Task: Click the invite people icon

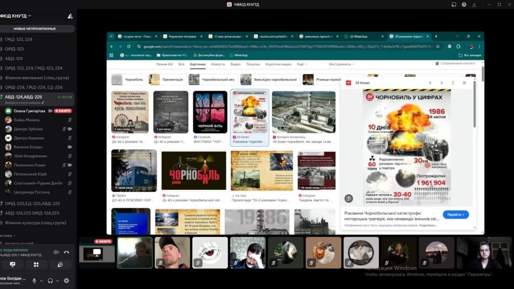Action: coord(70,16)
